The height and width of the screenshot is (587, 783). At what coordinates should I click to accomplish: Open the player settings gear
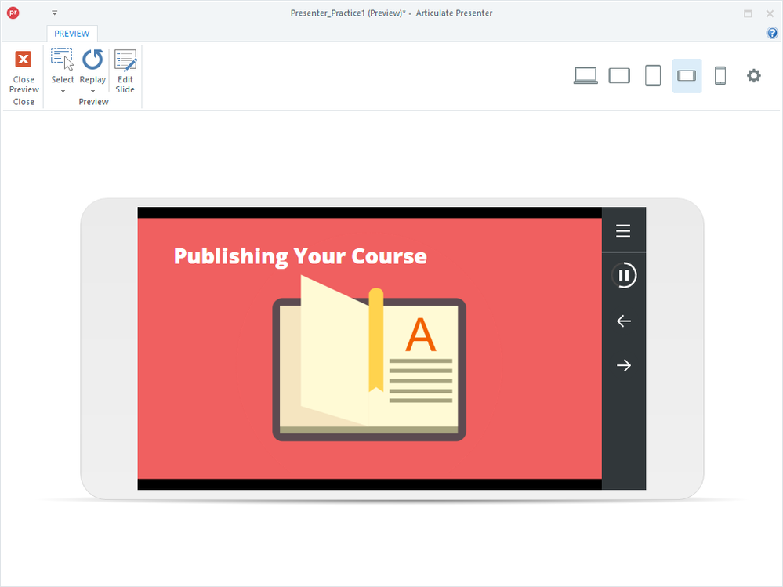(753, 76)
